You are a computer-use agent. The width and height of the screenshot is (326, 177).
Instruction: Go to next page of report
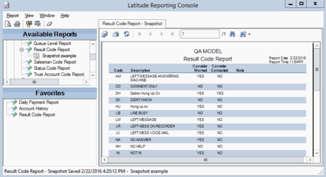coord(162,34)
